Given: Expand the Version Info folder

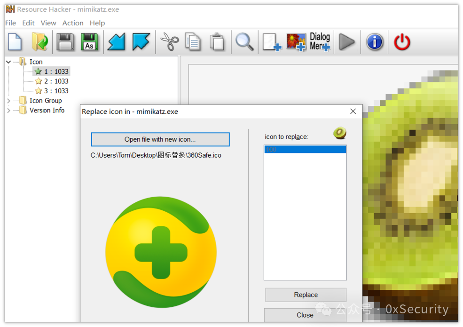Looking at the screenshot, I should [8, 110].
